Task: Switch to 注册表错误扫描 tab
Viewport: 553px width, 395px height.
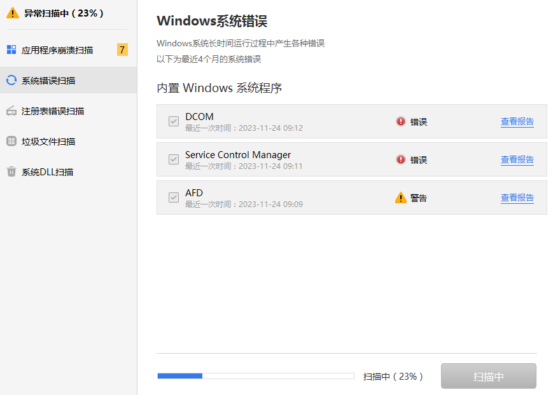Action: click(53, 111)
